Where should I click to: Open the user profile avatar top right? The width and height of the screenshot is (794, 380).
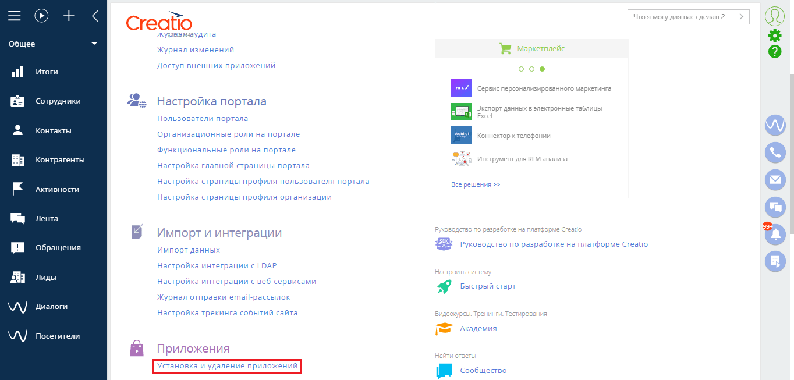click(774, 16)
